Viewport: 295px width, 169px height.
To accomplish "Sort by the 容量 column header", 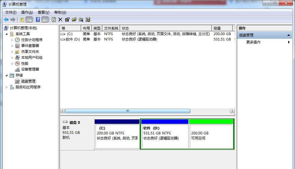I will 222,28.
